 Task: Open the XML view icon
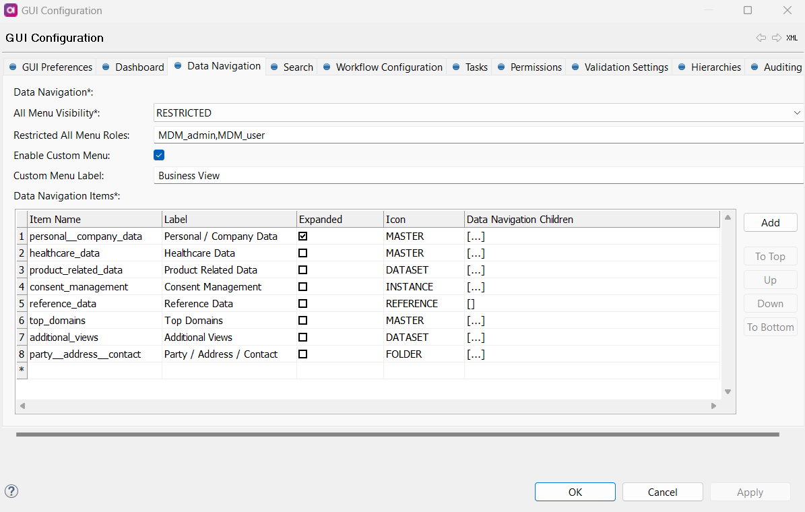[x=792, y=38]
